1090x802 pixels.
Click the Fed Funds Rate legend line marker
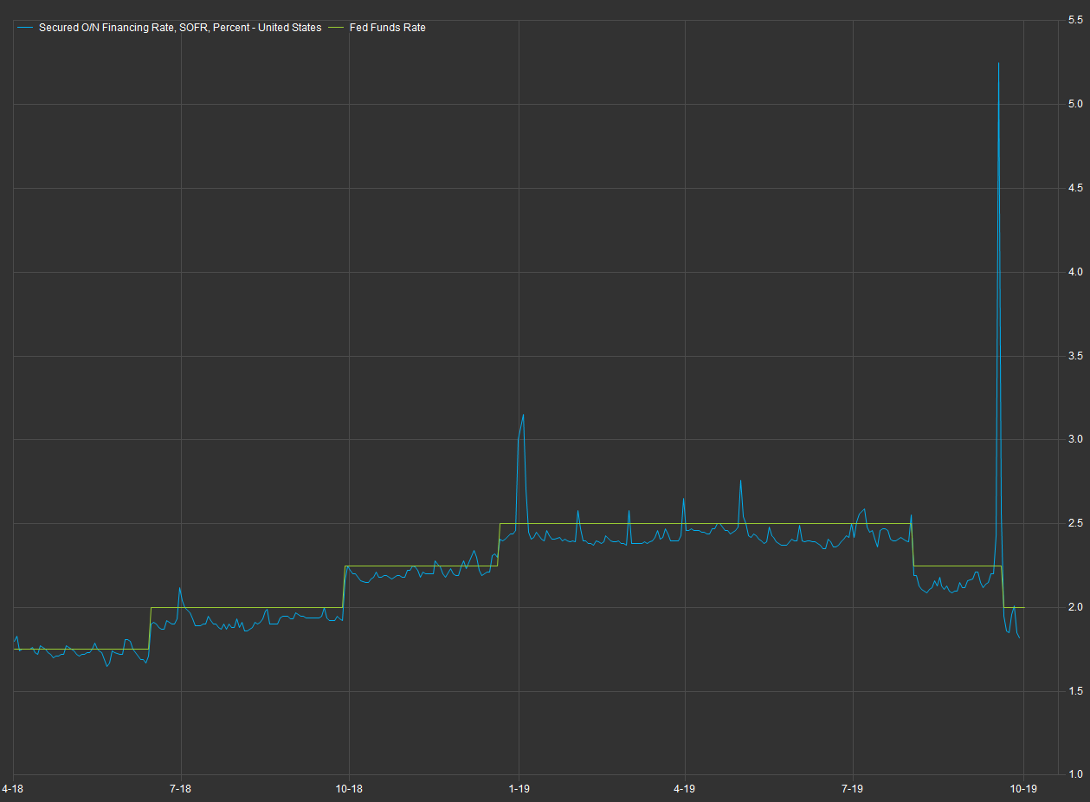point(336,28)
